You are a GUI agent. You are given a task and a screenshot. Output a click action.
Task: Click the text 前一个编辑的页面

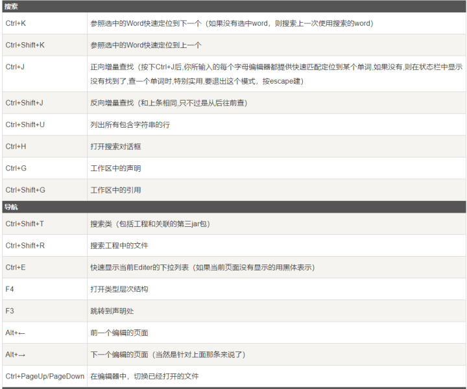tap(119, 333)
